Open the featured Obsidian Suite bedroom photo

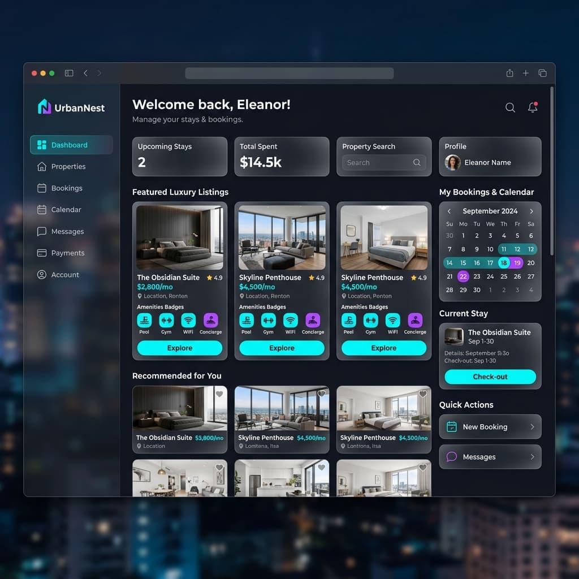pos(180,237)
